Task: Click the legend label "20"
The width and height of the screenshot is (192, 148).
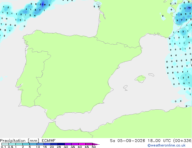Action: click(52, 147)
